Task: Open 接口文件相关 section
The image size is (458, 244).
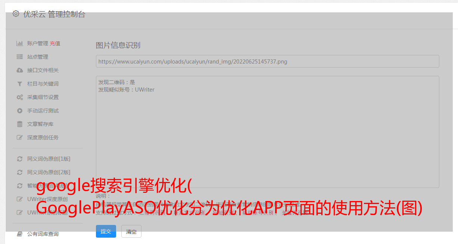Action: (43, 70)
